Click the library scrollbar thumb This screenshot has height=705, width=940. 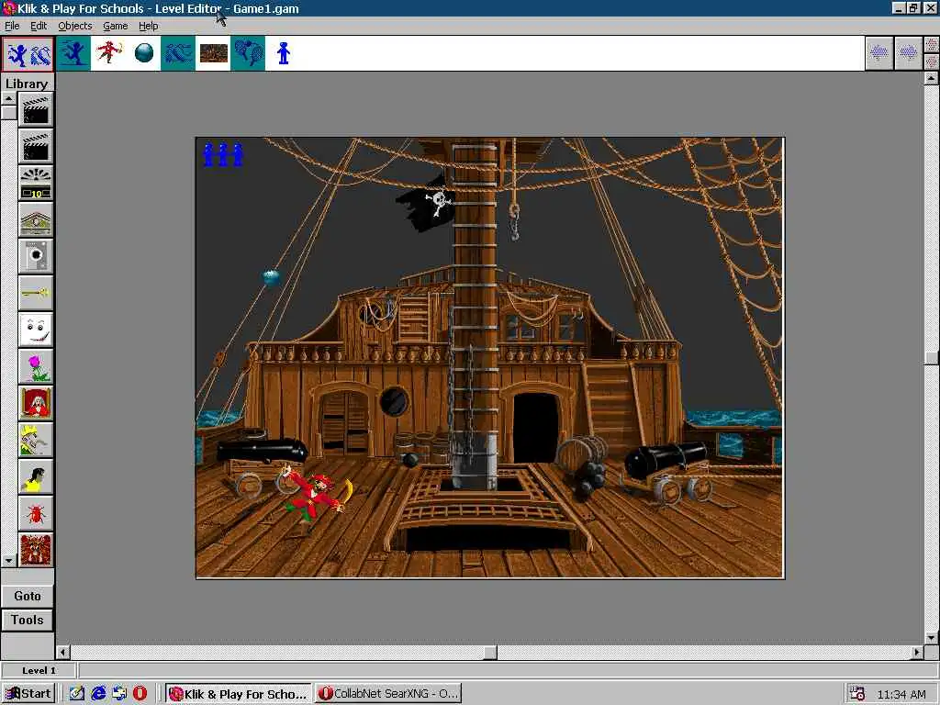coord(8,112)
